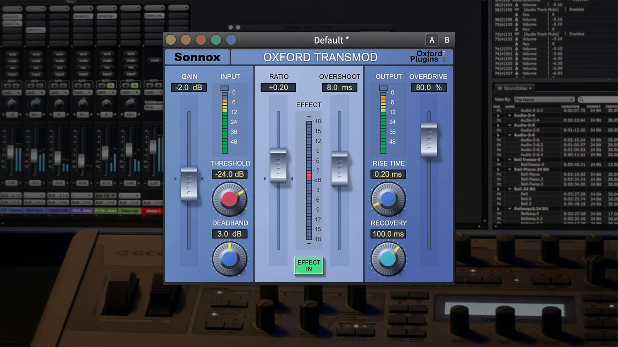Click the GAIN fader handle

(x=189, y=184)
